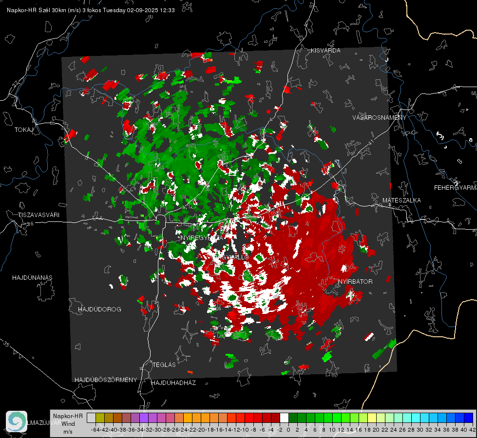Click the HAJDÚBÖSZÖRMÉNY label
The image size is (477, 438).
[106, 380]
